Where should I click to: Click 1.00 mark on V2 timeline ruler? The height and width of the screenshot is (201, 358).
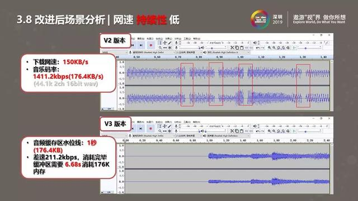[x=241, y=57]
